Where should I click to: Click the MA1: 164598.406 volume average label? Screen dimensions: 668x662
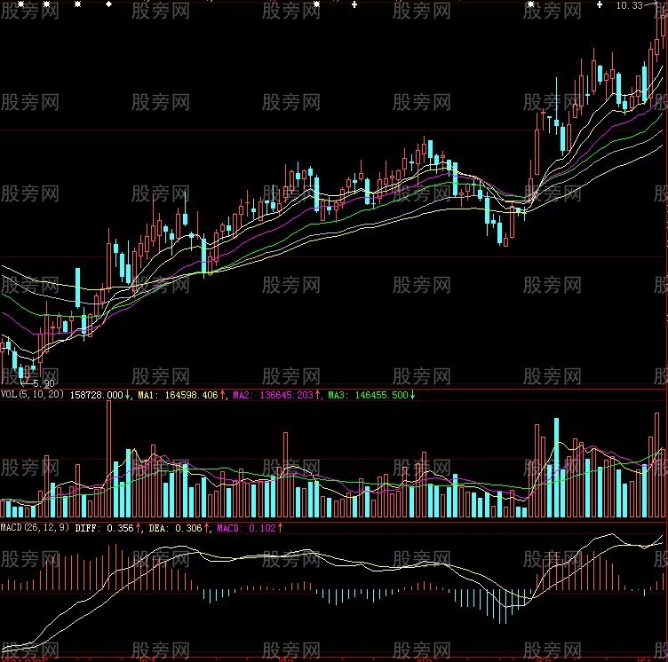click(x=178, y=395)
